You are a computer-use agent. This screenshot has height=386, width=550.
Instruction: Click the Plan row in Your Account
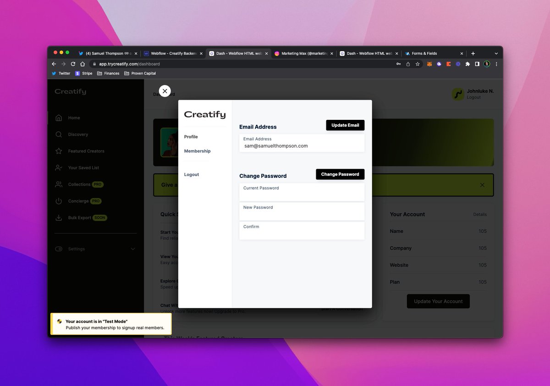438,282
